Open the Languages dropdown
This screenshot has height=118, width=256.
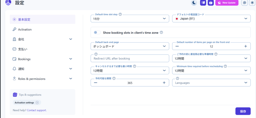point(211,83)
